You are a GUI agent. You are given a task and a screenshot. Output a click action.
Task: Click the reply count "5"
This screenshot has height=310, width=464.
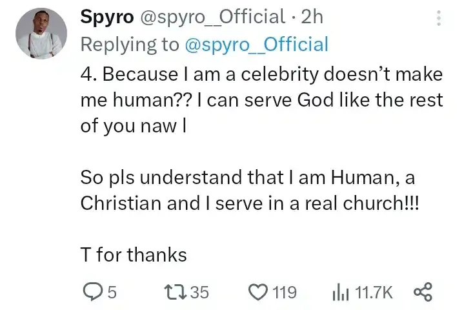coord(112,293)
